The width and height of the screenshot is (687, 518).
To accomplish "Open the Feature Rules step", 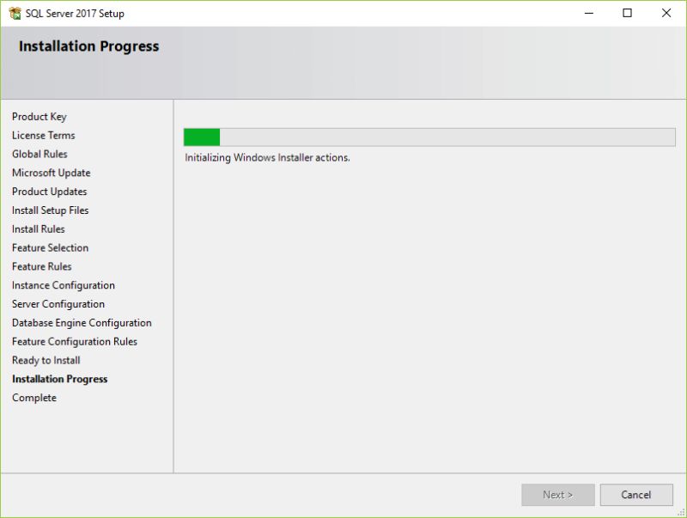I will coord(41,266).
